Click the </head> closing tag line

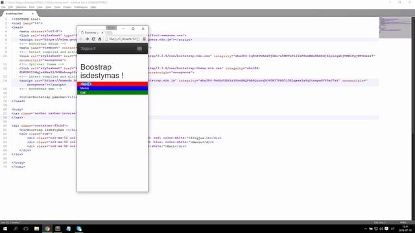click(x=18, y=101)
